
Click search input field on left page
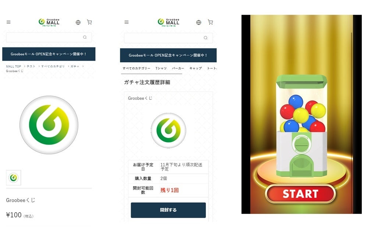coord(49,37)
